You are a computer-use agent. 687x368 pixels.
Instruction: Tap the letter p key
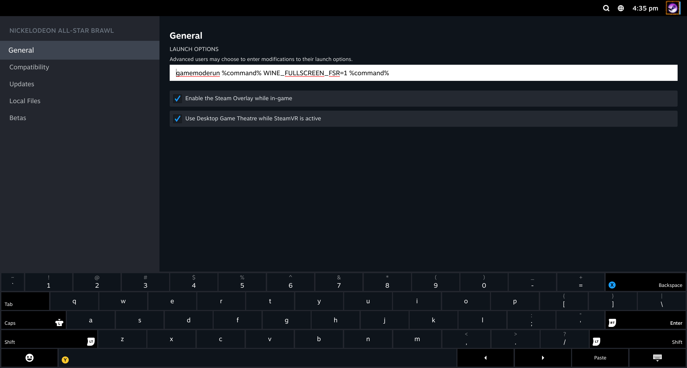pos(515,301)
